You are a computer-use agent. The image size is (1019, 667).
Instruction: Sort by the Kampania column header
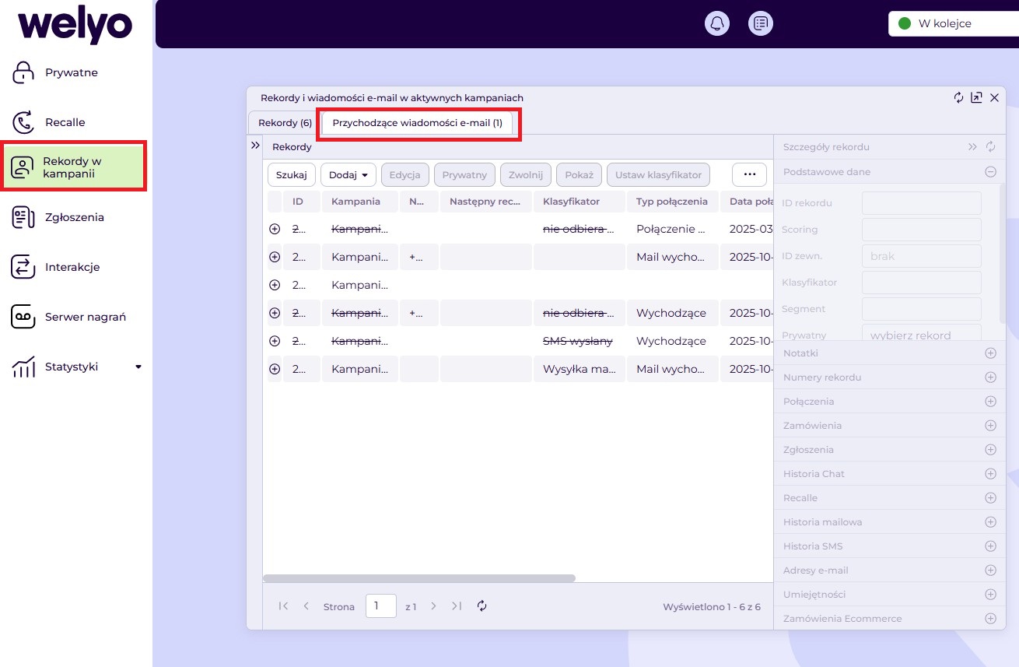click(x=360, y=202)
